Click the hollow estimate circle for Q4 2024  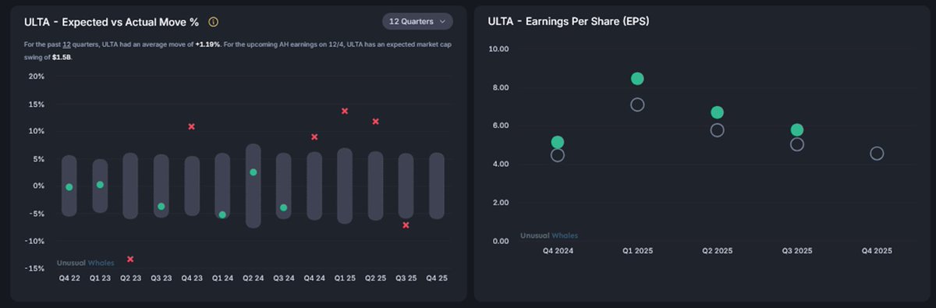pos(557,155)
